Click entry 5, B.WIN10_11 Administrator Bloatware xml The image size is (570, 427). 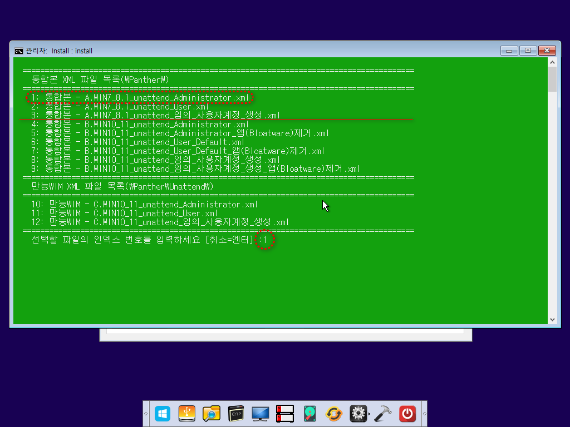(180, 133)
